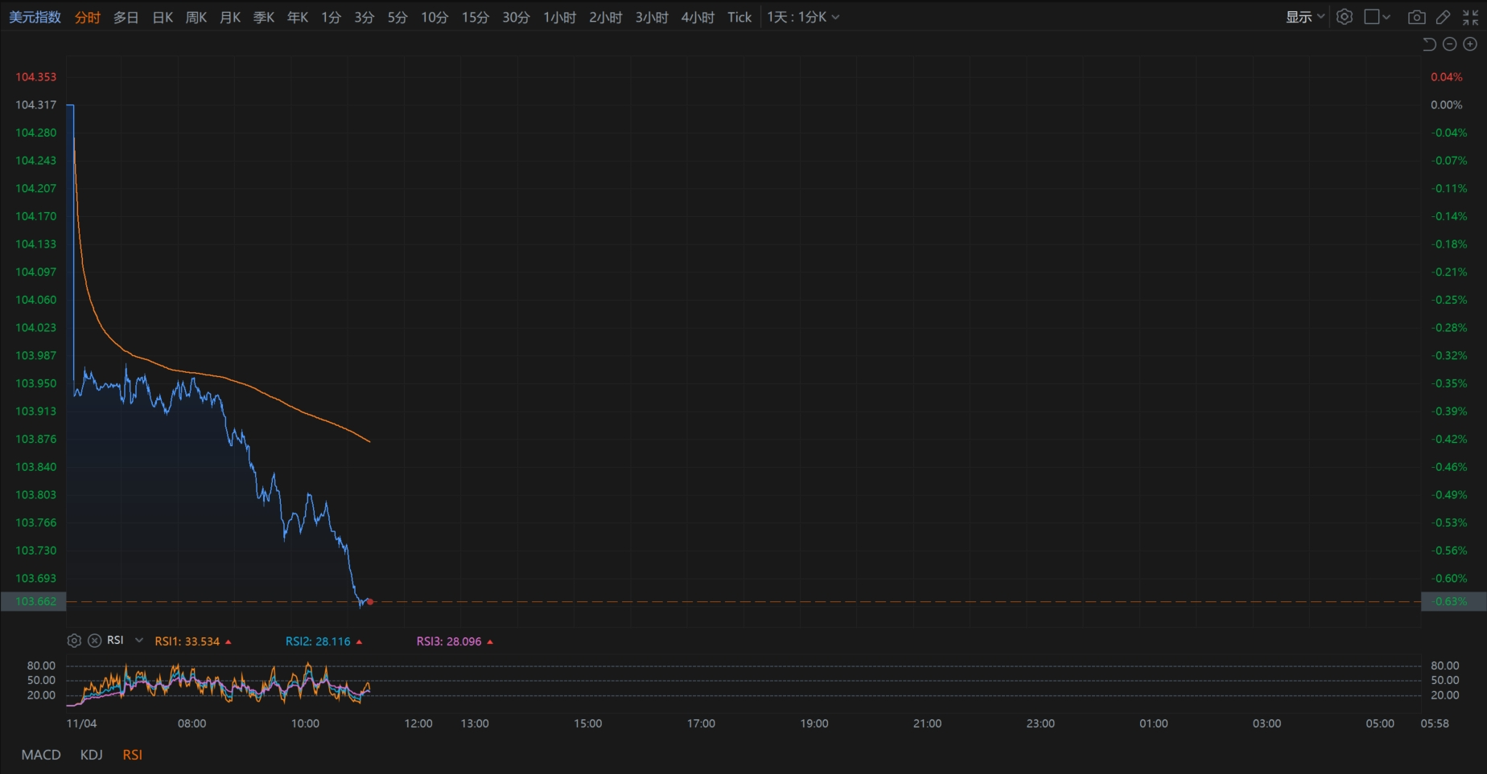Open the 1天:1分K range dropdown
1487x774 pixels.
click(x=803, y=17)
